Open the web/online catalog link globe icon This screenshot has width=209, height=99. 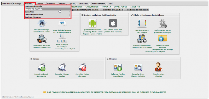point(42,24)
